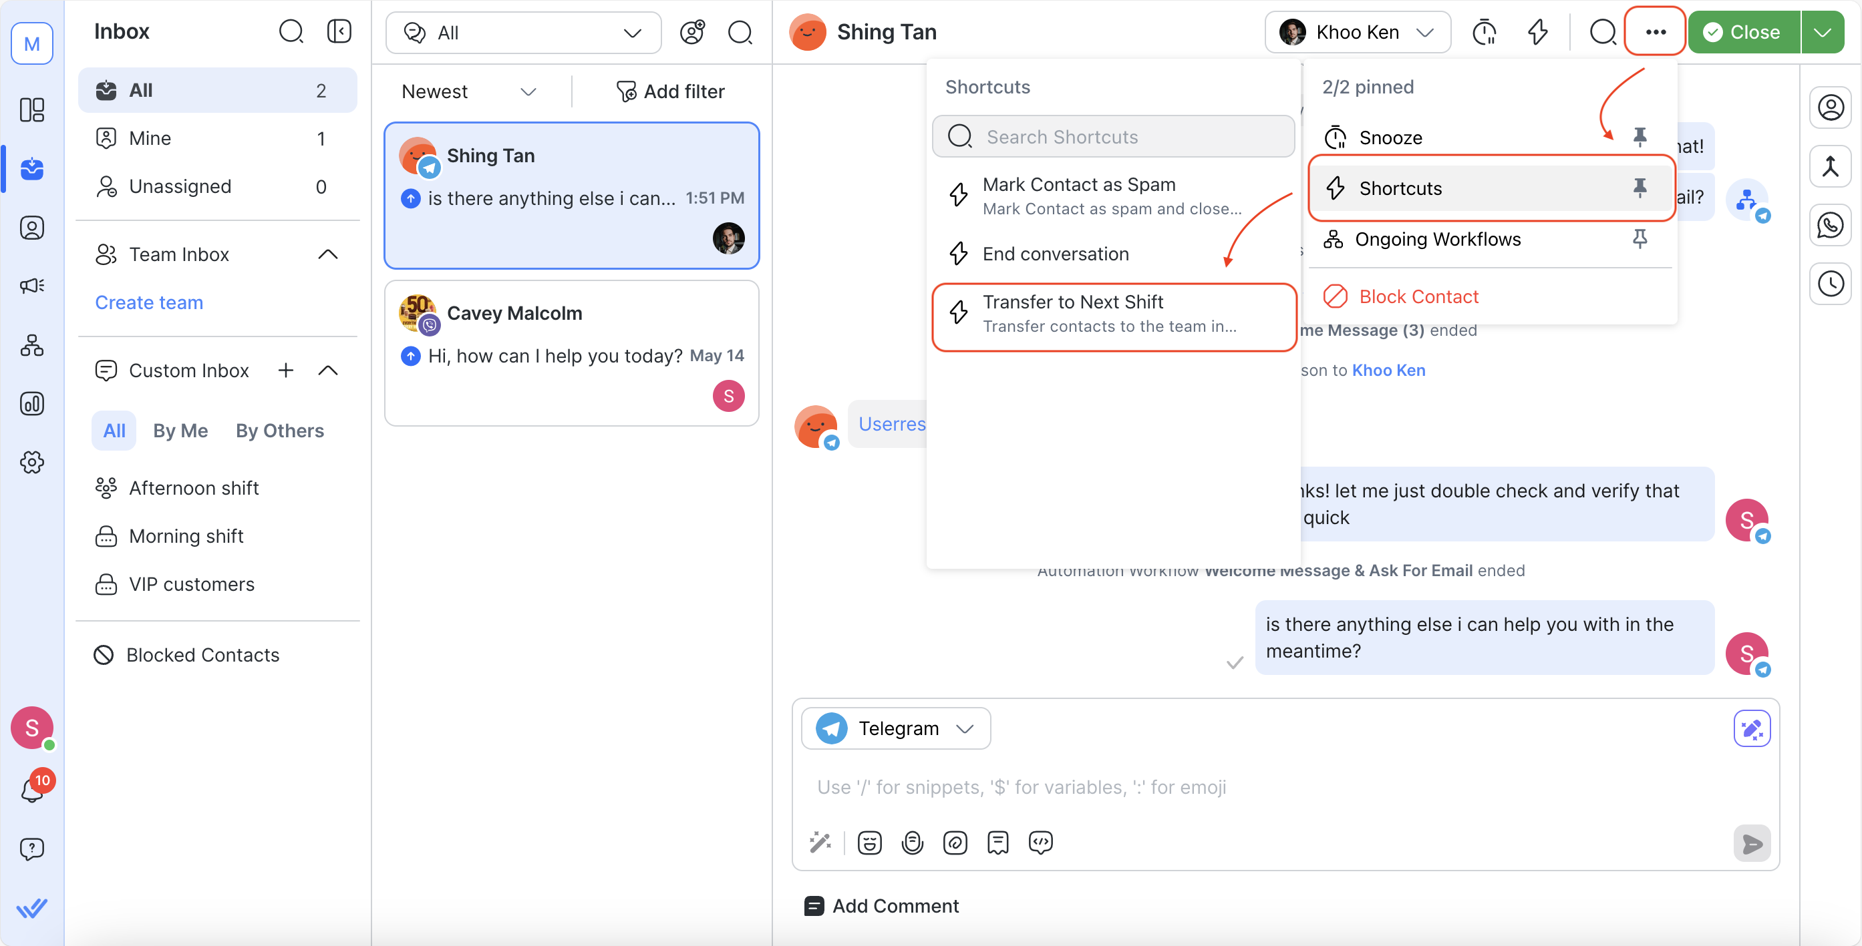The height and width of the screenshot is (946, 1862).
Task: Open the Workflows icon in left sidebar
Action: click(x=32, y=345)
